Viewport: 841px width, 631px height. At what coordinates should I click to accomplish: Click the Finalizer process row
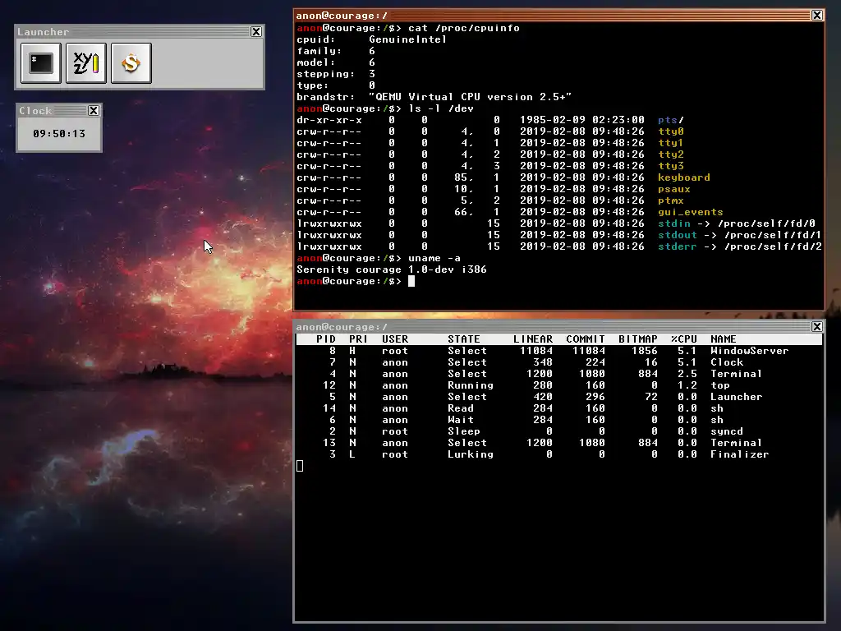tap(558, 454)
